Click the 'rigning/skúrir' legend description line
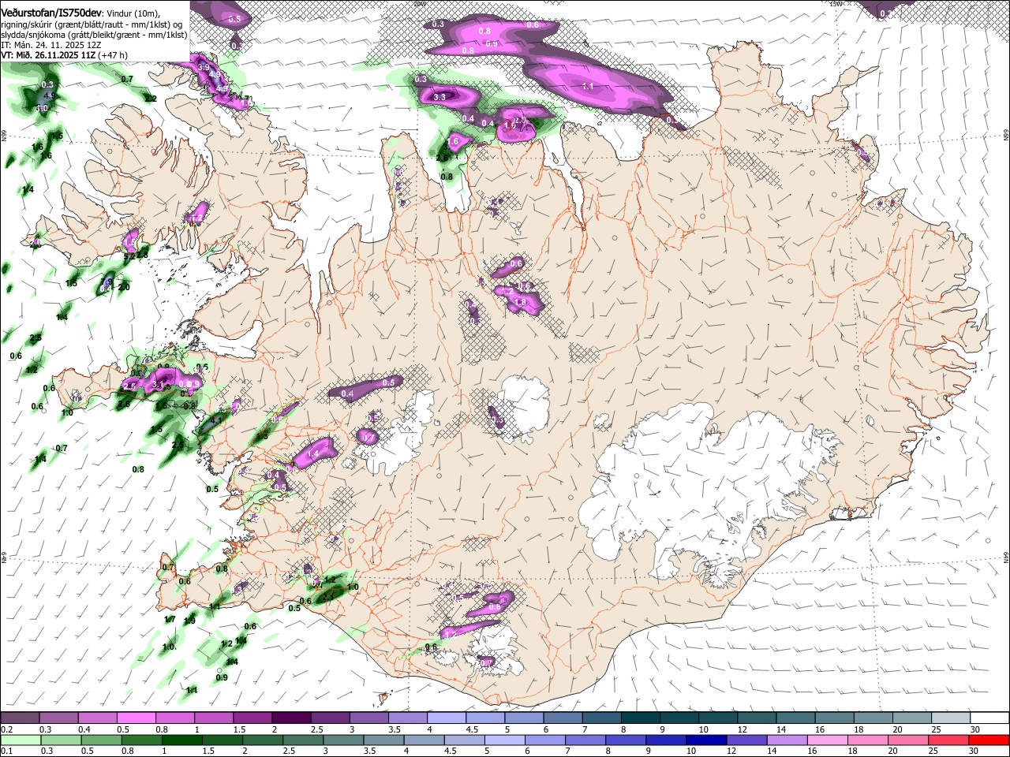 [x=92, y=24]
